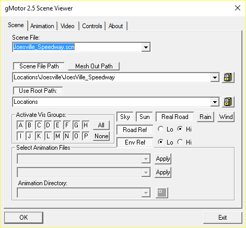Screen dimensions: 246x228
Task: Browse for root path folder icon
Action: [x=228, y=102]
